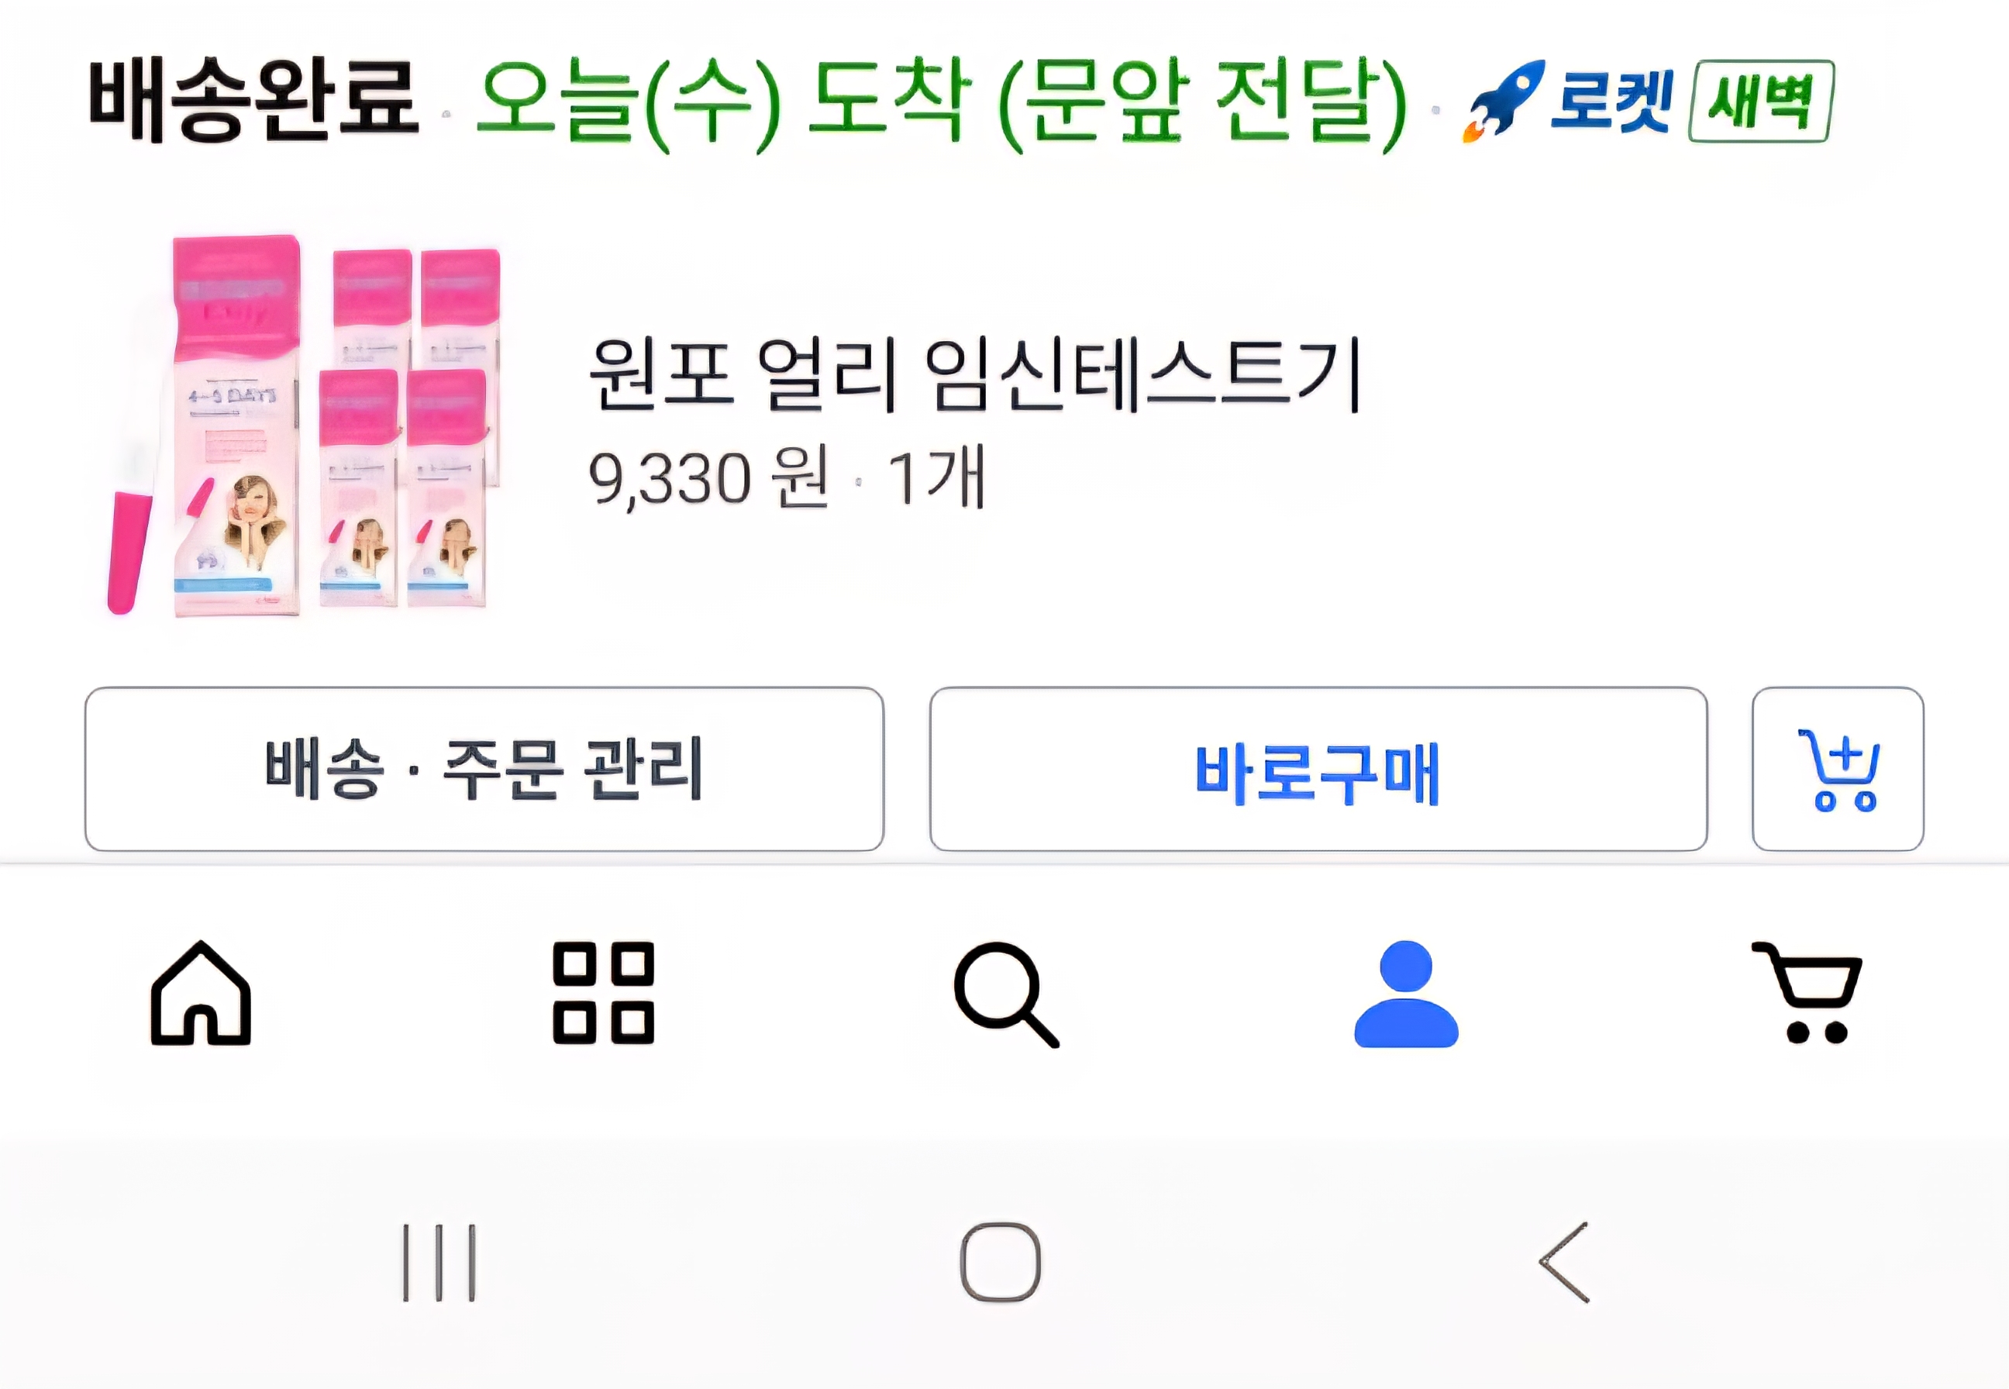Open the shopping cart in bottom navigation
Viewport: 2009px width, 1389px height.
(x=1808, y=994)
